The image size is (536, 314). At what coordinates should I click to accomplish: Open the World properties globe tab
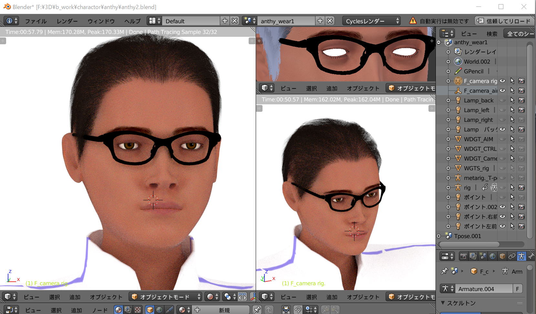tap(492, 256)
